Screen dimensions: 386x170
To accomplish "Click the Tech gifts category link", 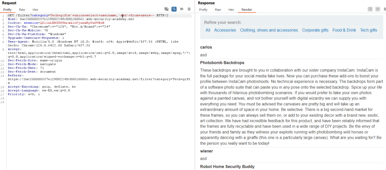I will [369, 30].
